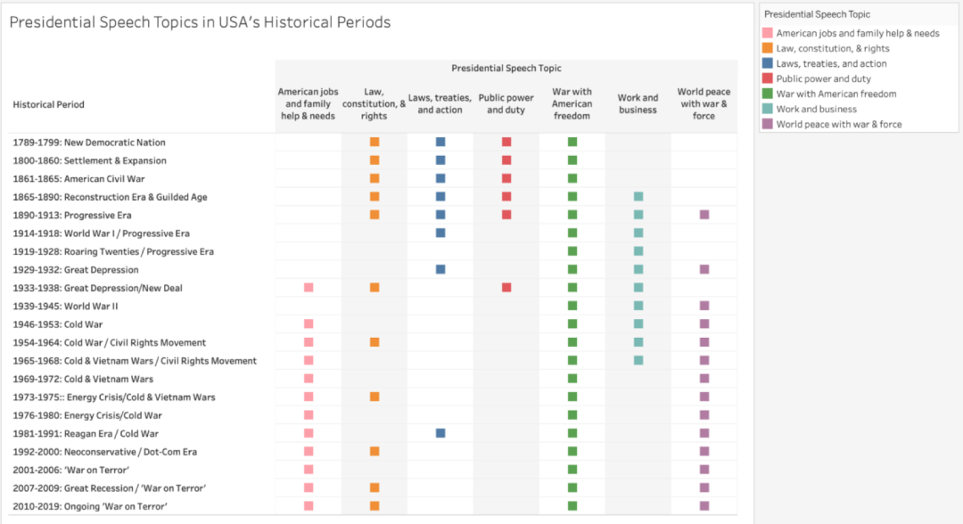
Task: Select the teal mark in 1919-1928 Roaring Twenties row
Action: (x=638, y=251)
